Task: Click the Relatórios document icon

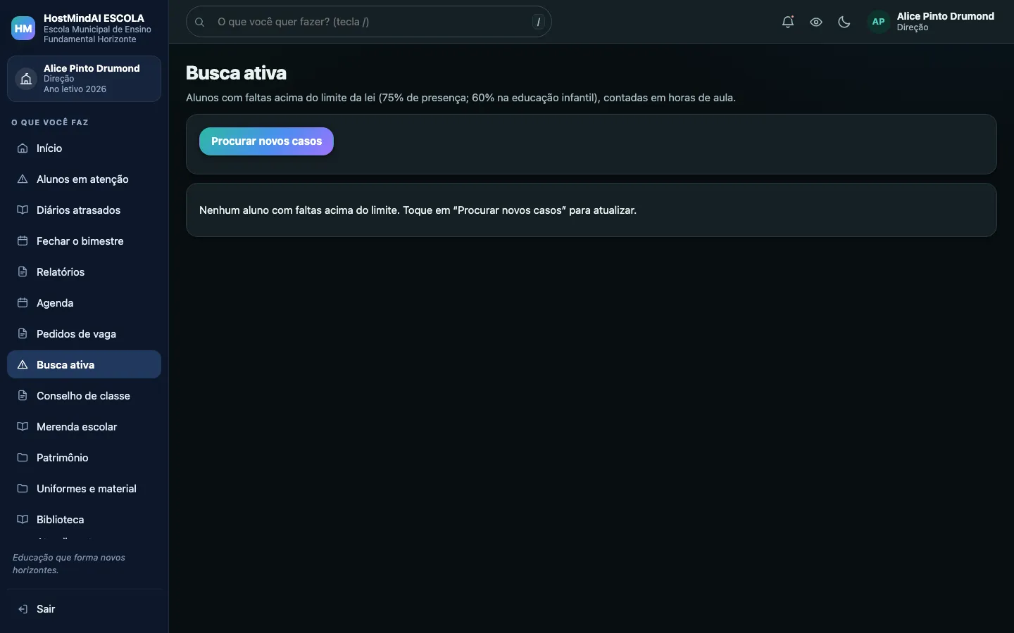Action: coord(23,272)
